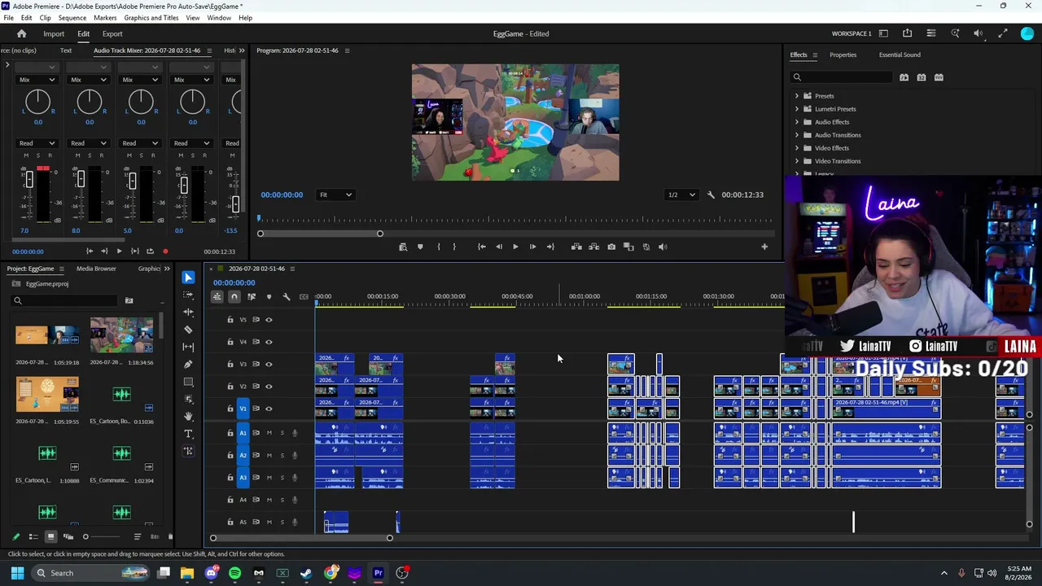Expand Video Transitions folder
The width and height of the screenshot is (1042, 586).
(x=797, y=161)
